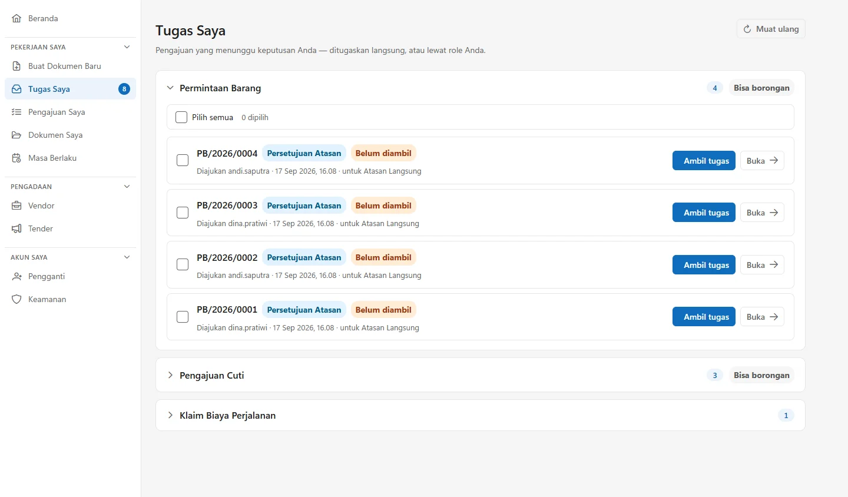Screen dimensions: 848x497
Task: Click the Muat ulang button
Action: [771, 29]
